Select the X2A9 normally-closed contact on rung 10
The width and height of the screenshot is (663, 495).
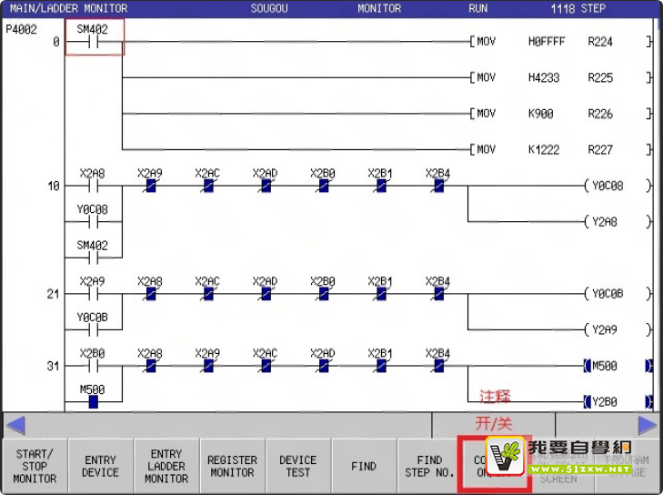pos(150,186)
